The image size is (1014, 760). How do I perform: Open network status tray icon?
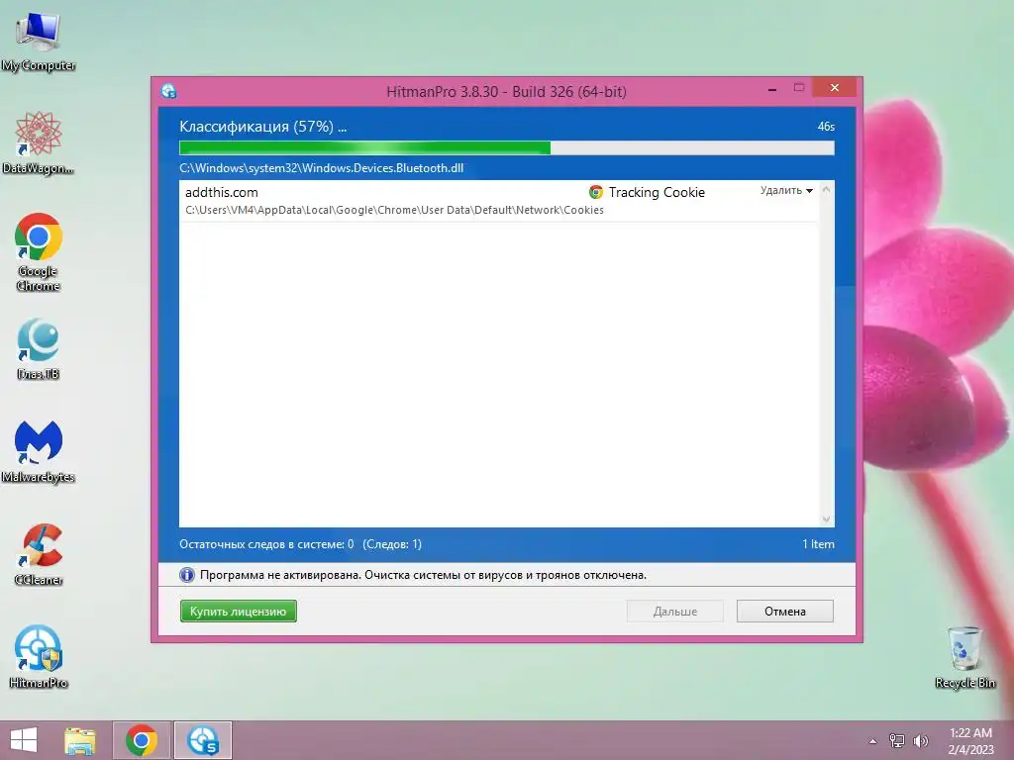pyautogui.click(x=897, y=741)
